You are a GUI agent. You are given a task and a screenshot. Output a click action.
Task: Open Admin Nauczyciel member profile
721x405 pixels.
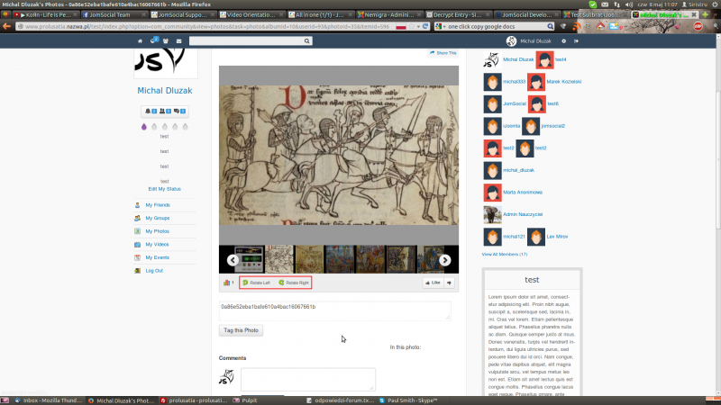(523, 214)
